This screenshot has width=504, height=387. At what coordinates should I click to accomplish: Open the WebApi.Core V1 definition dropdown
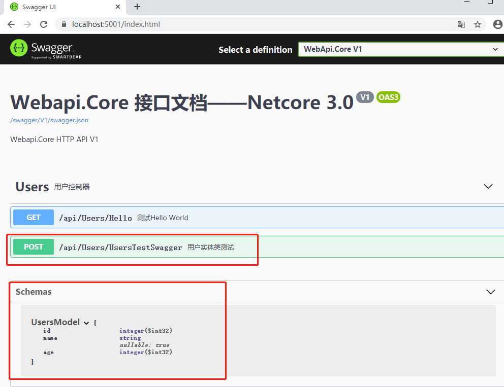[401, 49]
